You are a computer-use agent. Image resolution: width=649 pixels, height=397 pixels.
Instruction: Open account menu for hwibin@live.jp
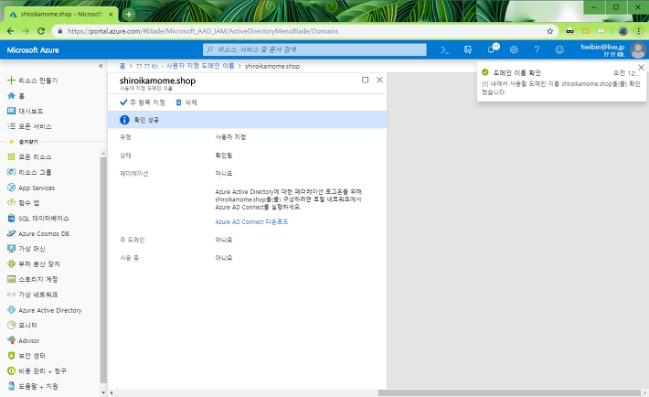[x=612, y=49]
